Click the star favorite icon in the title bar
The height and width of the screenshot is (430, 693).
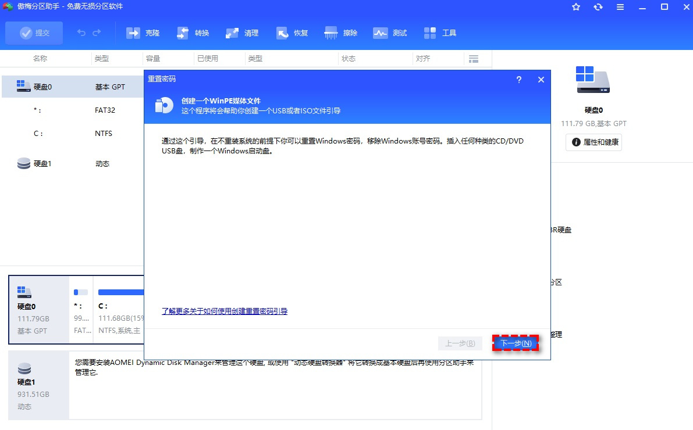coord(575,7)
